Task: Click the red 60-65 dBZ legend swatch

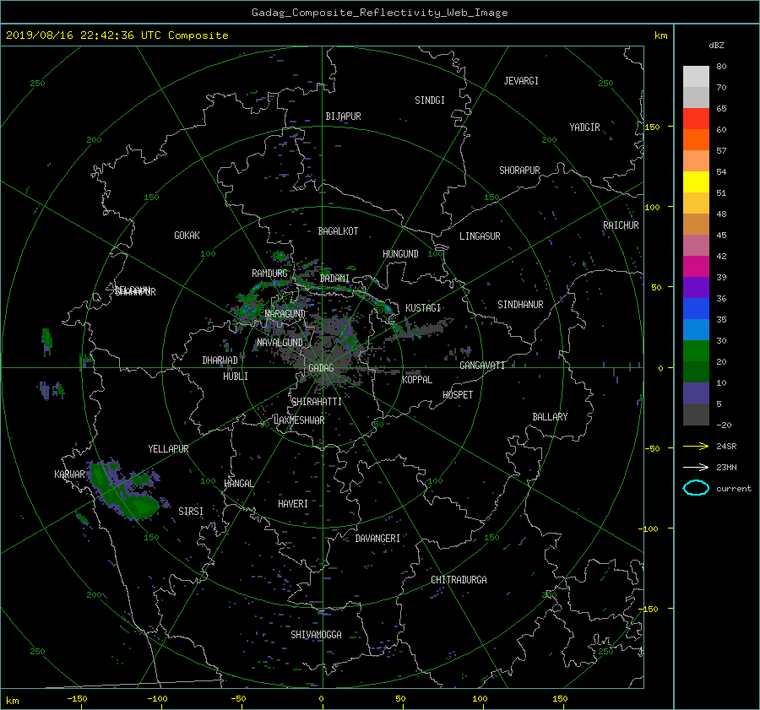Action: (x=696, y=119)
